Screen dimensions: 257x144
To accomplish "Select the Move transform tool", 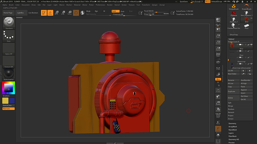I will 57,13.
